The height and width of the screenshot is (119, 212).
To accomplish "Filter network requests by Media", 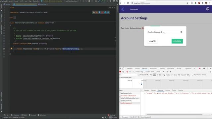I will pyautogui.click(x=168, y=75).
